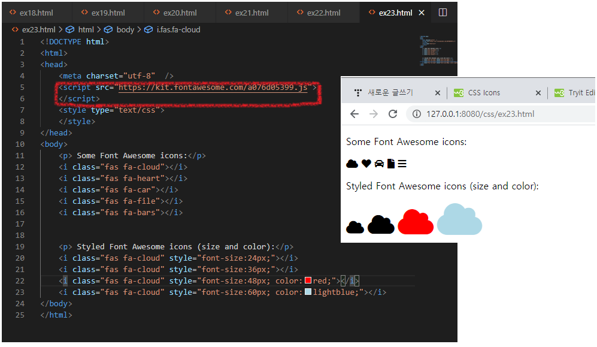Click the large light blue cloud icon
The width and height of the screenshot is (597, 347).
click(459, 219)
